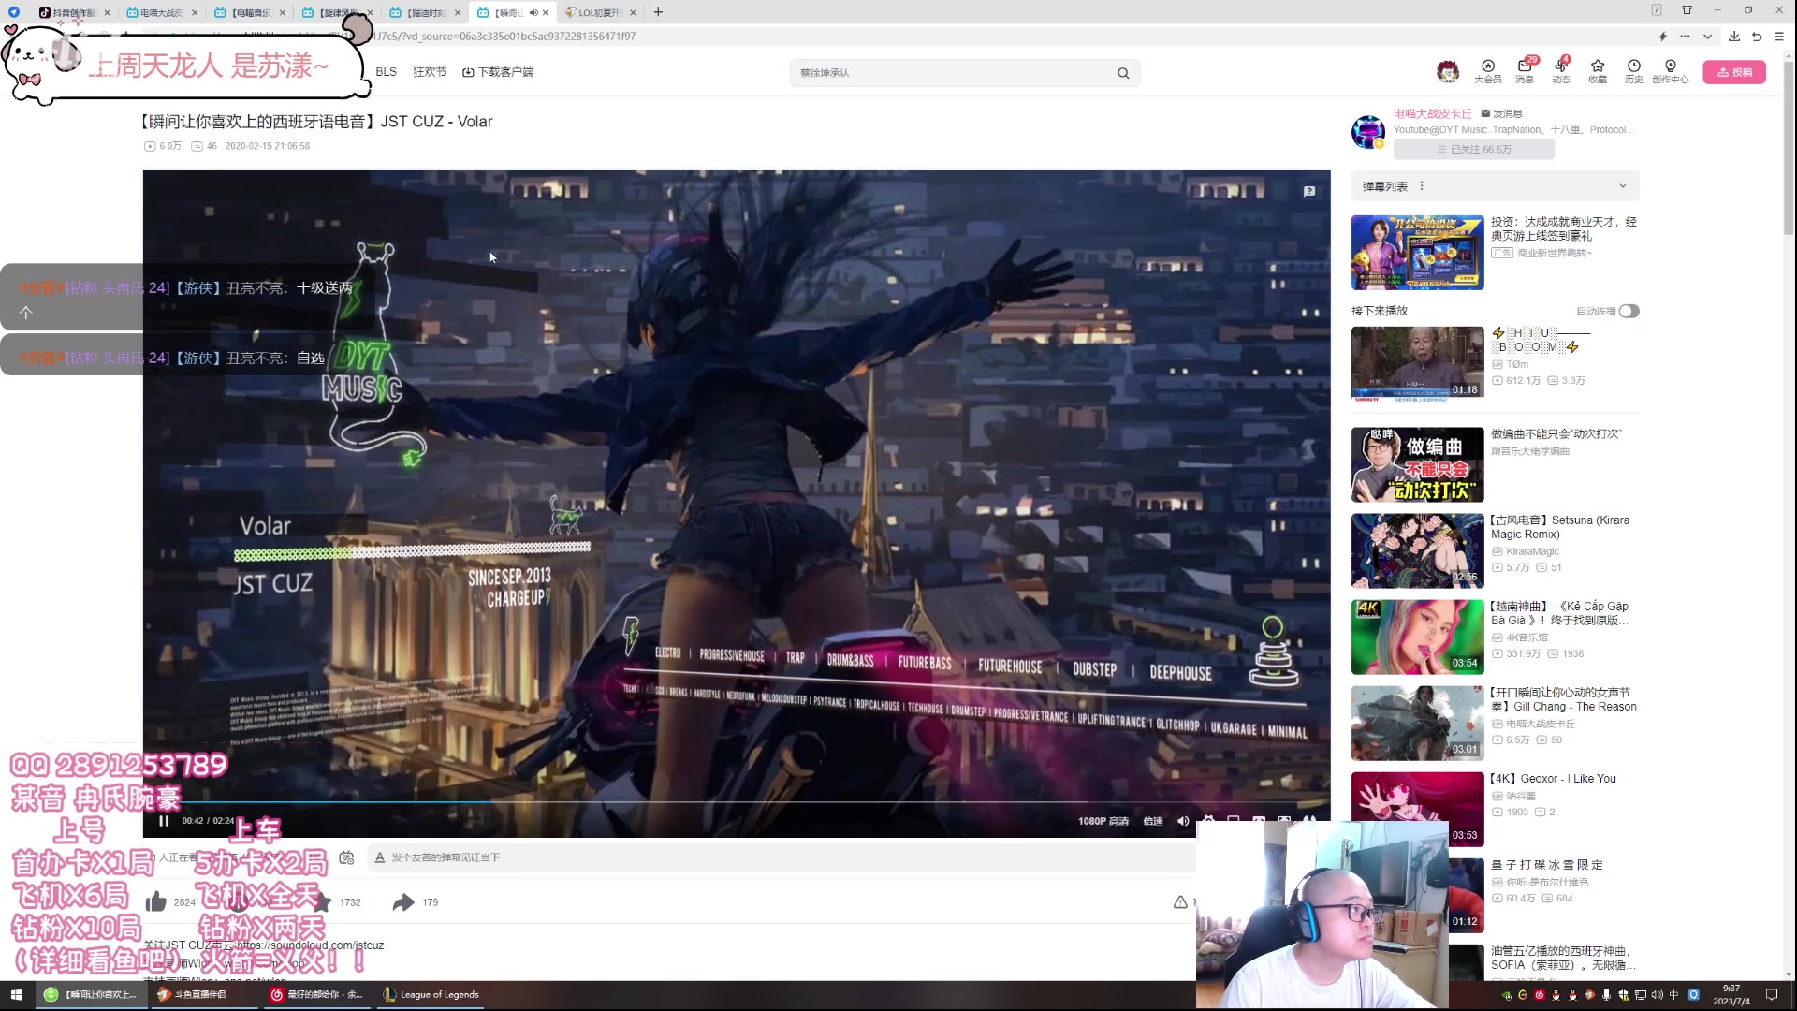The height and width of the screenshot is (1011, 1797).
Task: Open danmaku settings icon beside the comment box
Action: click(346, 857)
